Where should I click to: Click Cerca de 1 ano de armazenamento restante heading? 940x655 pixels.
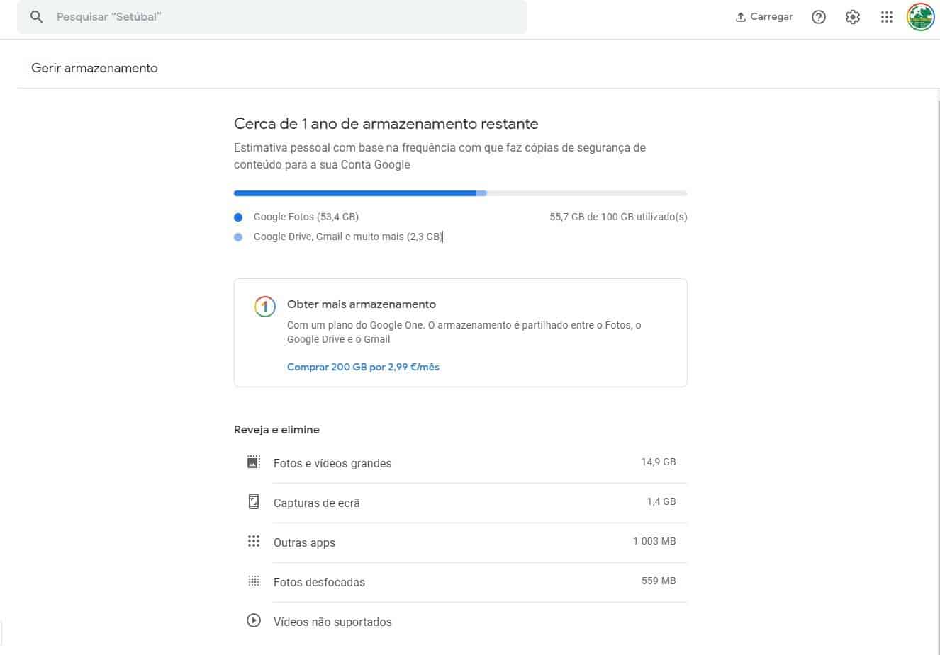coord(386,124)
